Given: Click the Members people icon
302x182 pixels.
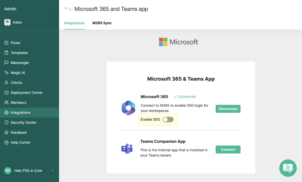Looking at the screenshot, I should (6, 102).
